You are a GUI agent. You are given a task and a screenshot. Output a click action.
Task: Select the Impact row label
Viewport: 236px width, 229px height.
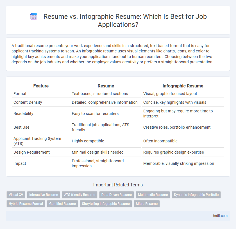20,163
